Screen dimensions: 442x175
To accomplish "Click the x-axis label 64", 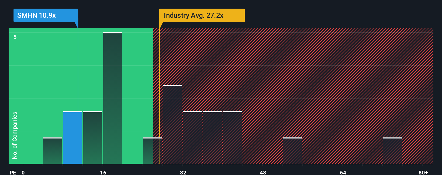I will point(343,172).
